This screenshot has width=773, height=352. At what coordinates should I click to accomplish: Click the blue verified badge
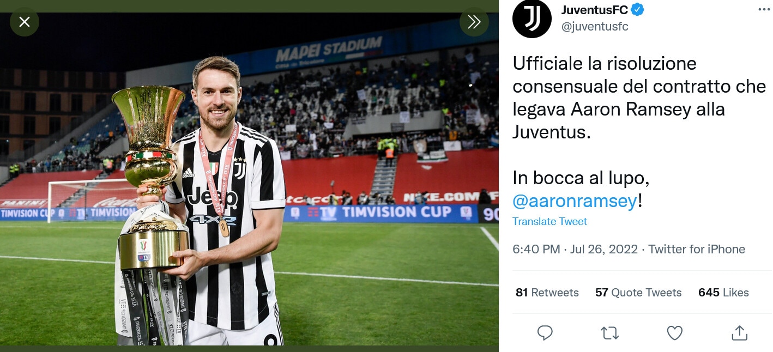point(637,9)
